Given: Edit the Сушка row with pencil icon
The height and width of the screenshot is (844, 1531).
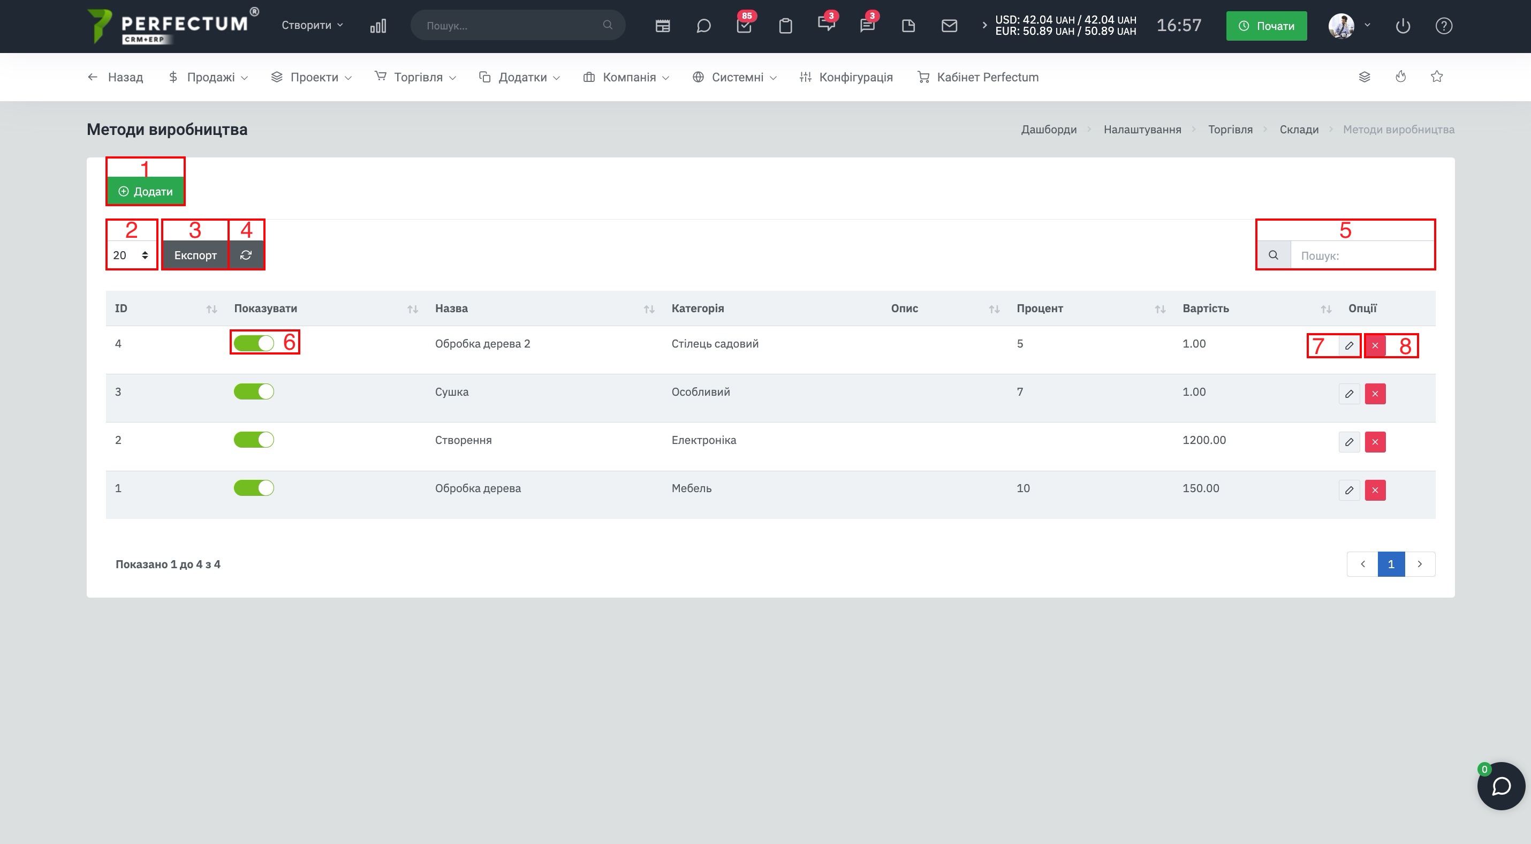Looking at the screenshot, I should (x=1349, y=394).
